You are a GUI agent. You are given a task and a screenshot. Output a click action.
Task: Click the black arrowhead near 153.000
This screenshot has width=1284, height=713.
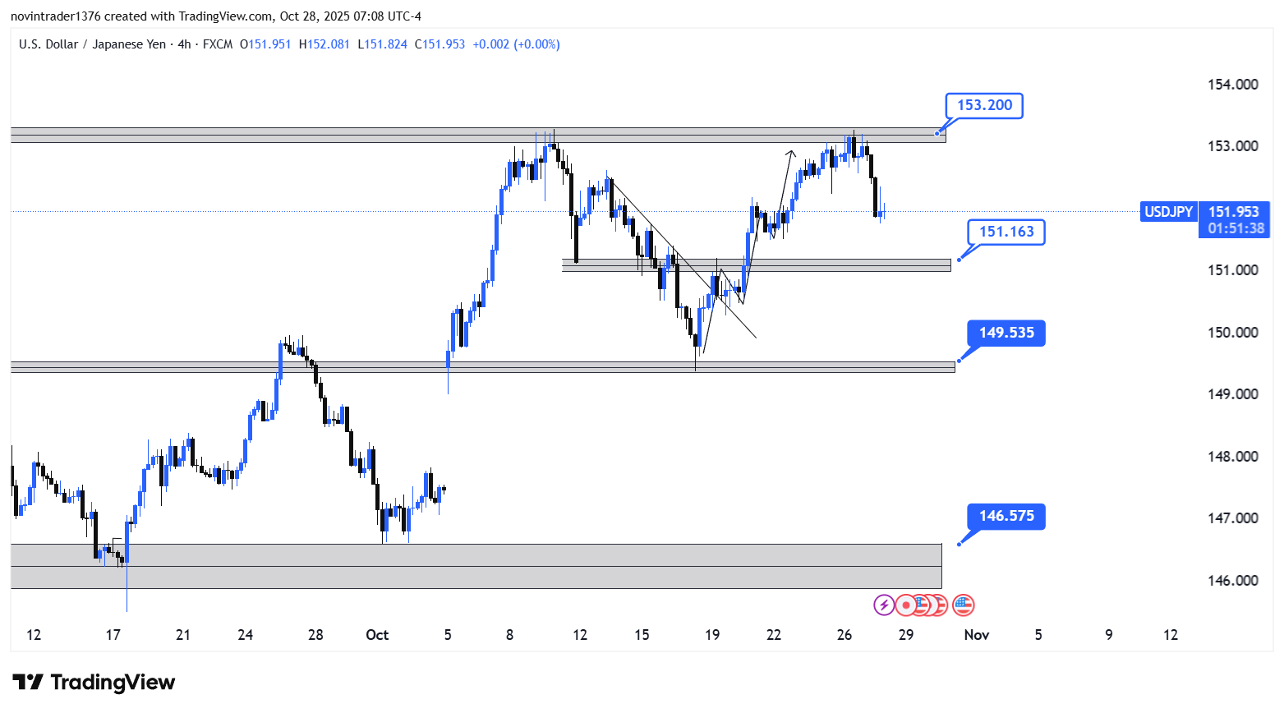[791, 152]
